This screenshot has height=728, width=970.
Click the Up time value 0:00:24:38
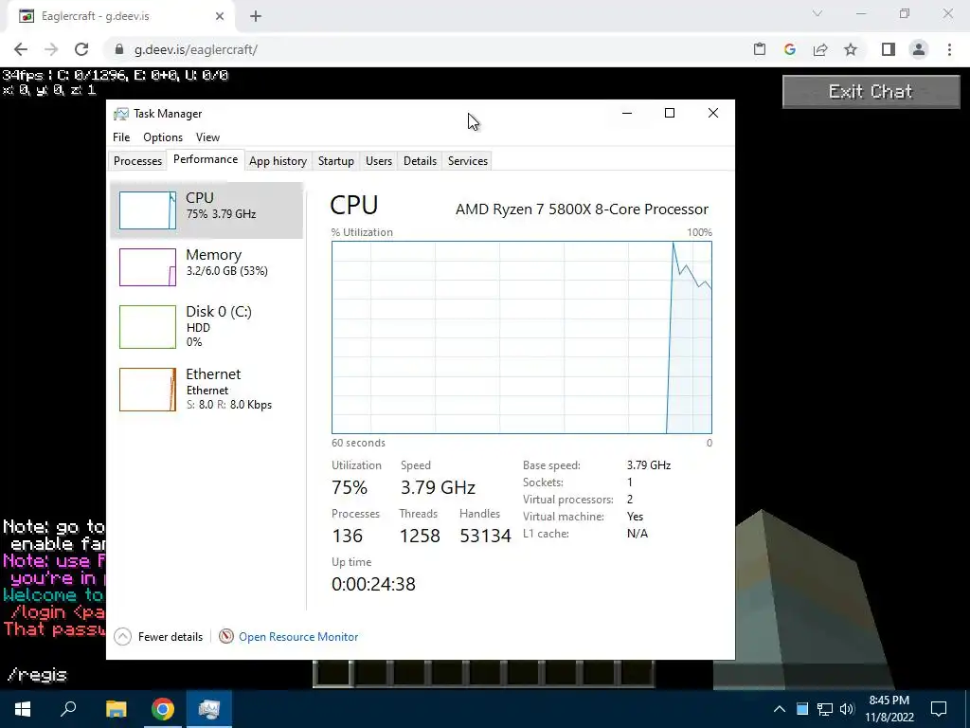point(373,584)
